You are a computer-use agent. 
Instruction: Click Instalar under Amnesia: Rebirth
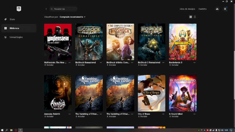pyautogui.click(x=50, y=116)
